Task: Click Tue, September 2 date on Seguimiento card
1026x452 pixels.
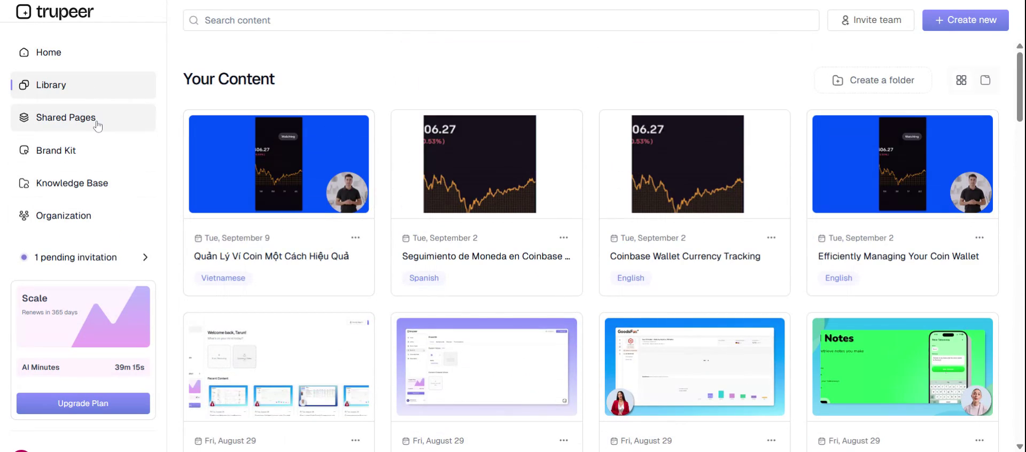Action: click(x=445, y=238)
